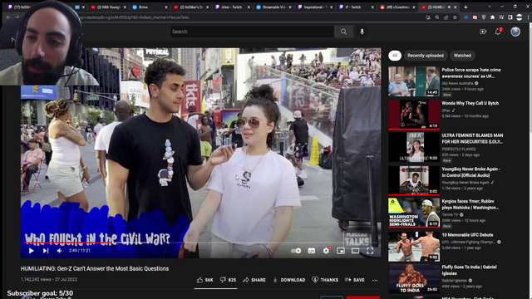Skip to the next video
The width and height of the screenshot is (532, 299).
pyautogui.click(x=46, y=251)
